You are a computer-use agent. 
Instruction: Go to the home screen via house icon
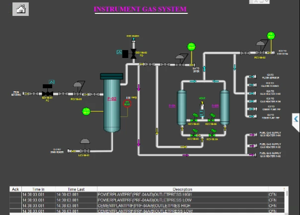[x=21, y=9]
